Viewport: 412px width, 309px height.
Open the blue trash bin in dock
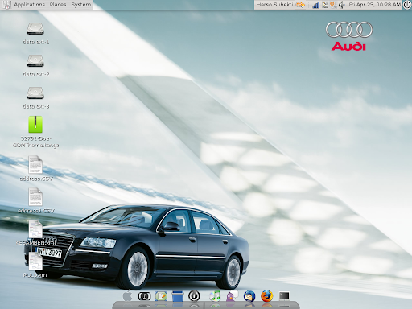tap(177, 296)
